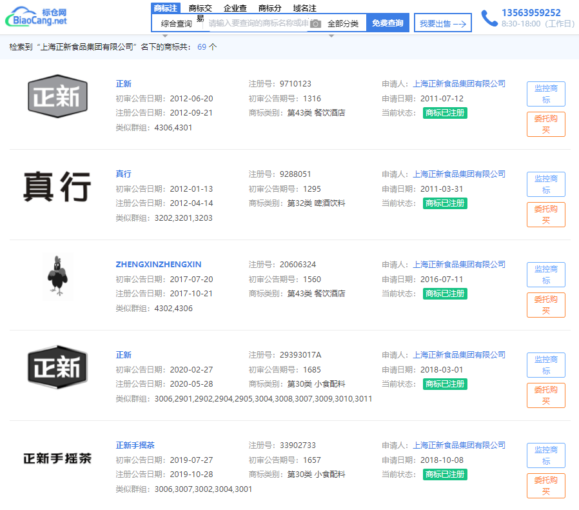Viewport: 579px width, 510px height.
Task: Click 商标已注册 status badge in 29393017A row
Action: [x=445, y=384]
